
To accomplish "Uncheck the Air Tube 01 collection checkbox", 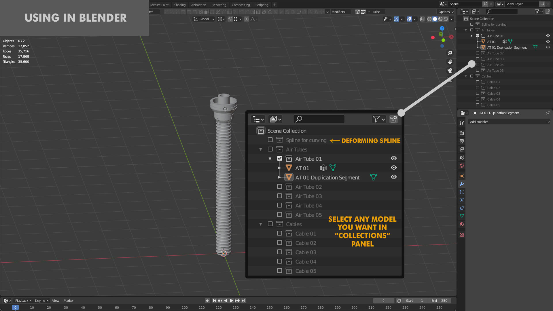I will [478, 36].
